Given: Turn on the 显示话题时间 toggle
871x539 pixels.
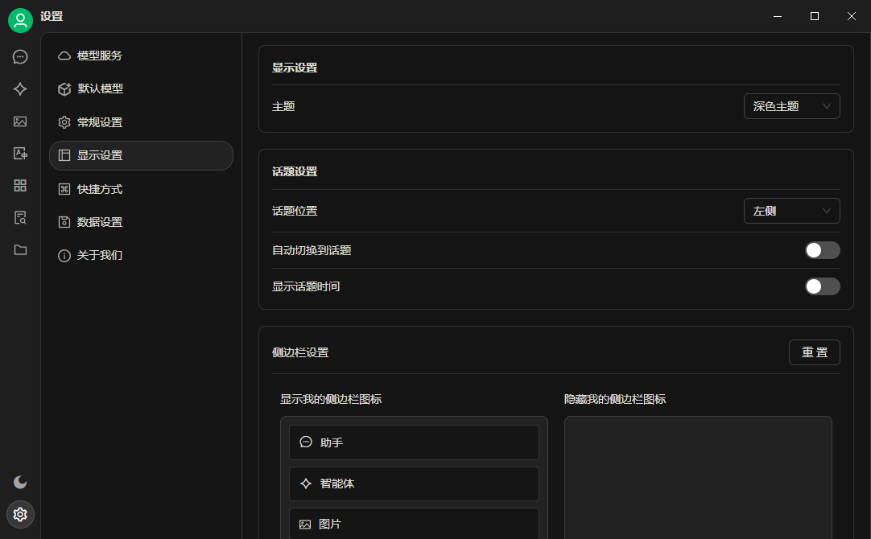Looking at the screenshot, I should pyautogui.click(x=822, y=286).
